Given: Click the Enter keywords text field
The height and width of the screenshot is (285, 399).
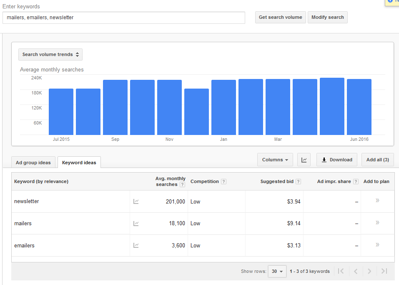Looking at the screenshot, I should pyautogui.click(x=124, y=18).
